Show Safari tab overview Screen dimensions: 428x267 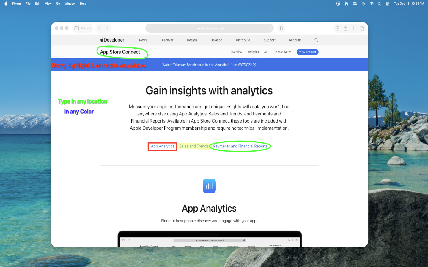coord(362,28)
